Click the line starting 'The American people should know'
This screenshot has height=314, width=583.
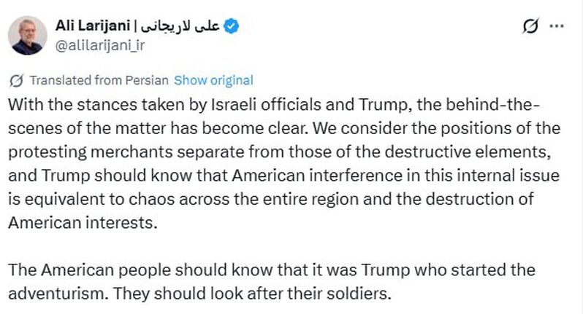270,270
